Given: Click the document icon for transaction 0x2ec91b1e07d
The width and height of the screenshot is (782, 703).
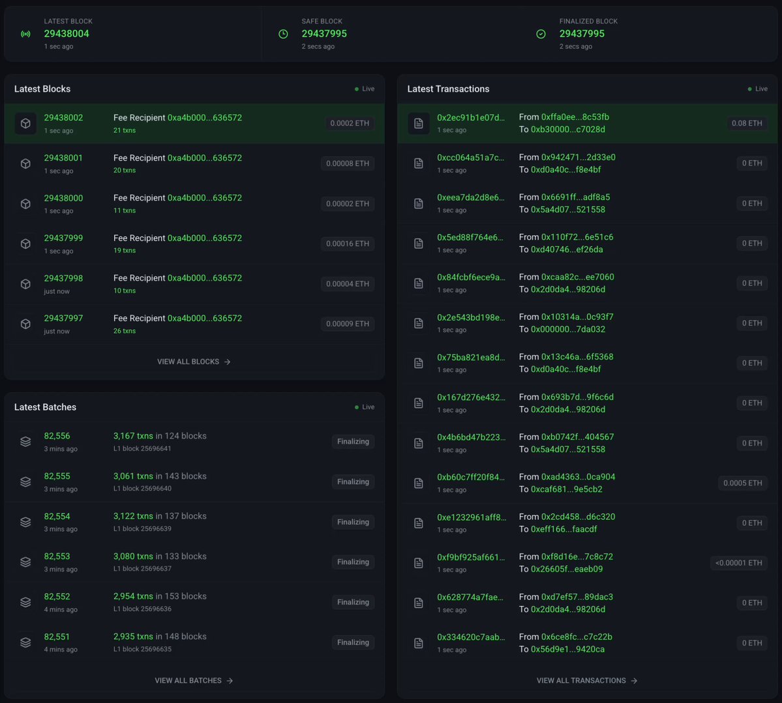Looking at the screenshot, I should coord(419,123).
